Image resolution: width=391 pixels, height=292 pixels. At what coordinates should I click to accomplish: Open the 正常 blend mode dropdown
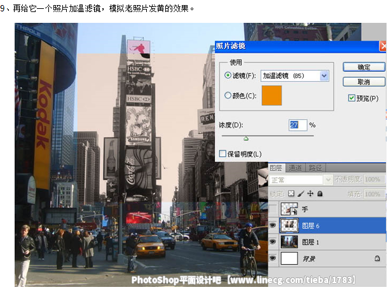pos(301,180)
